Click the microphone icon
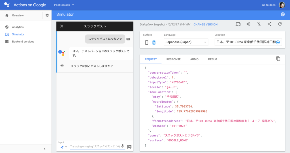290x153 pixels. [123, 146]
